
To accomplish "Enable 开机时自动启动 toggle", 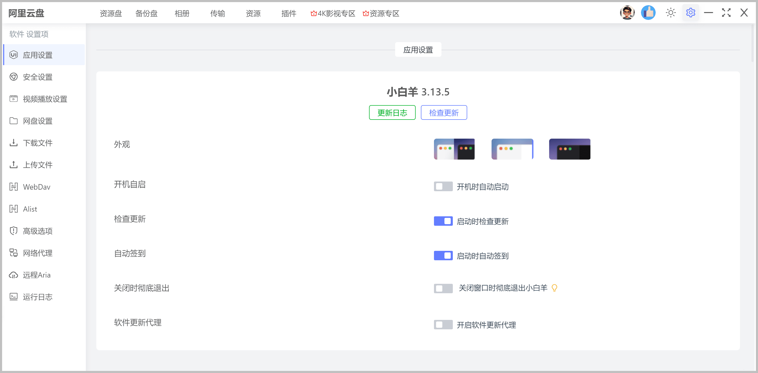I will click(443, 186).
